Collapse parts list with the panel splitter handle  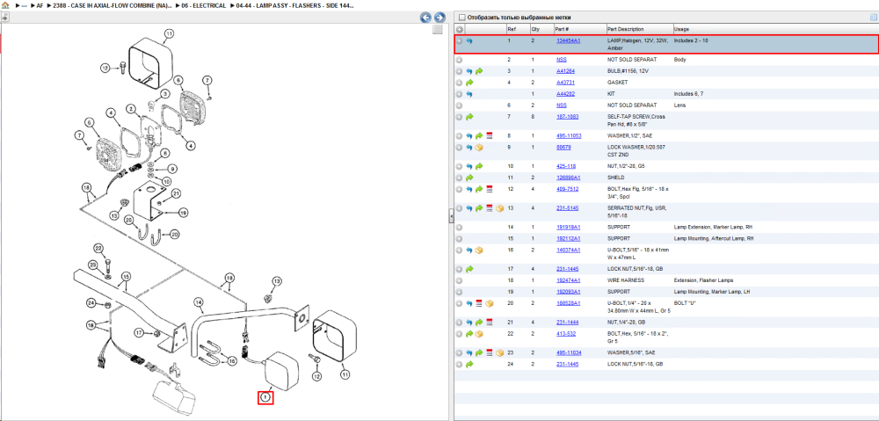(451, 217)
